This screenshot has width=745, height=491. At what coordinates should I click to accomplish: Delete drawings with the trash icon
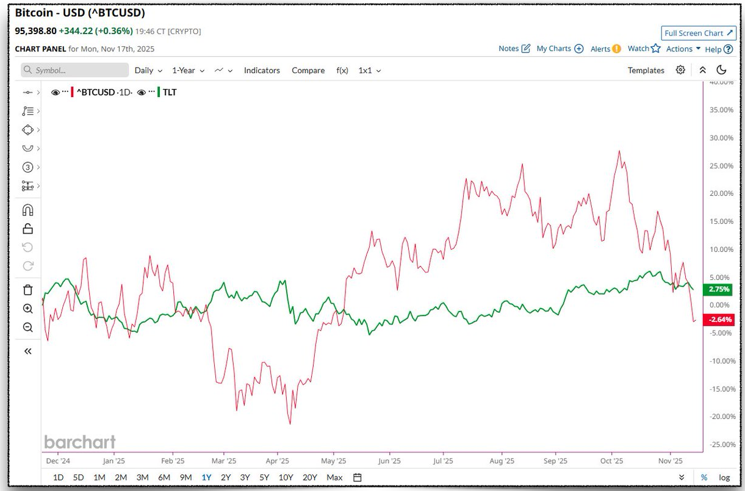coord(27,290)
